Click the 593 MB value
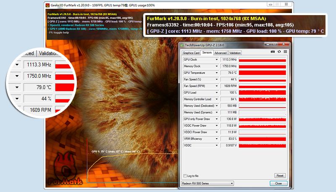This screenshot has height=192, width=336. pos(229,106)
